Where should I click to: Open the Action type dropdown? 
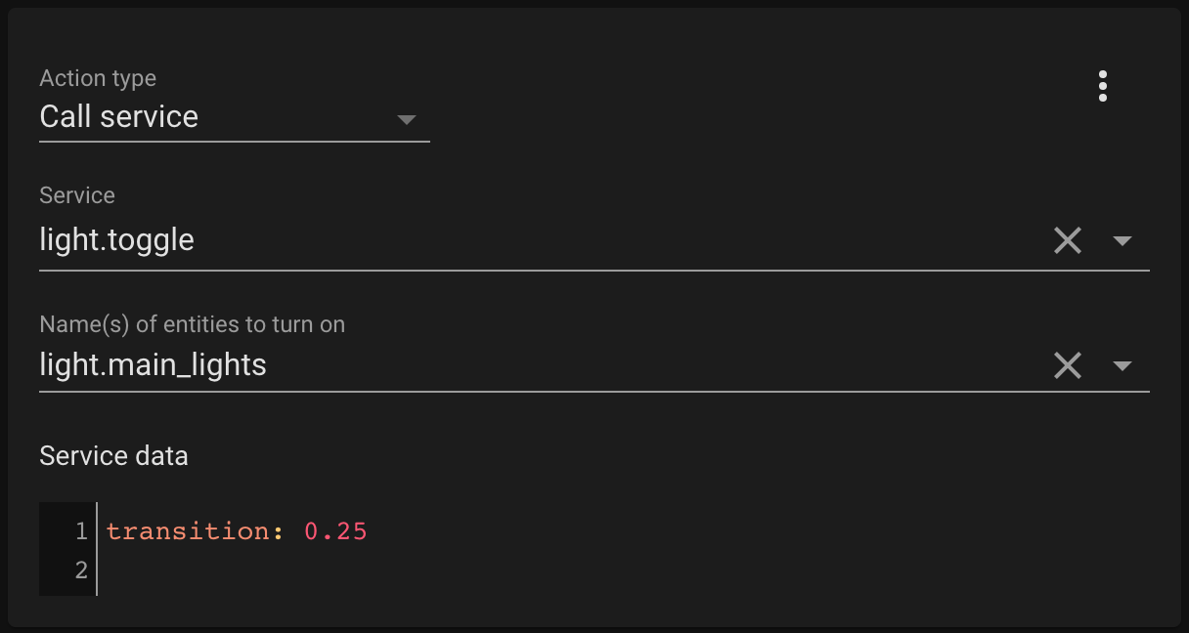click(x=407, y=119)
